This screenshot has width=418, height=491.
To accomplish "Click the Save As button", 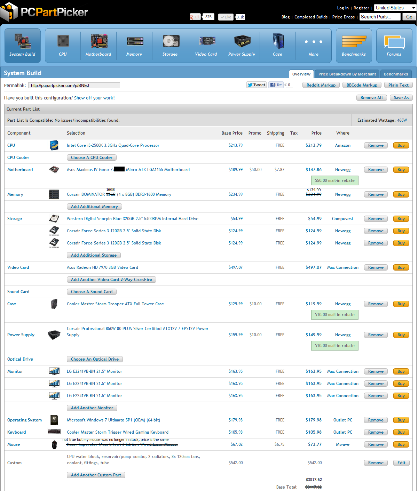I will [401, 98].
